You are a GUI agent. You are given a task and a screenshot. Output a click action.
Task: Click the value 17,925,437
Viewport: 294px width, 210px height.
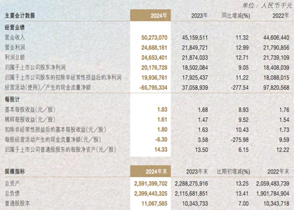[x=195, y=77]
